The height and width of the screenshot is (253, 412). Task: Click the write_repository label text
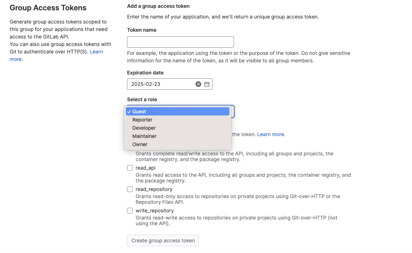click(155, 211)
